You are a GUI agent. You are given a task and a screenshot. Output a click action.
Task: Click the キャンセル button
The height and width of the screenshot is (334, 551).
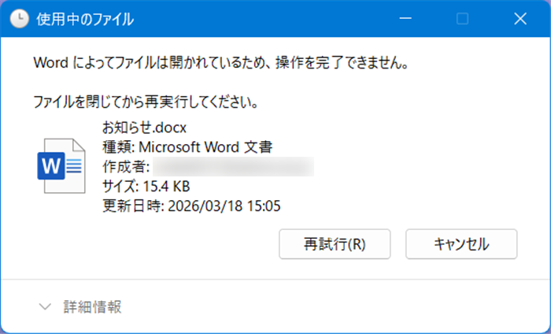click(461, 244)
